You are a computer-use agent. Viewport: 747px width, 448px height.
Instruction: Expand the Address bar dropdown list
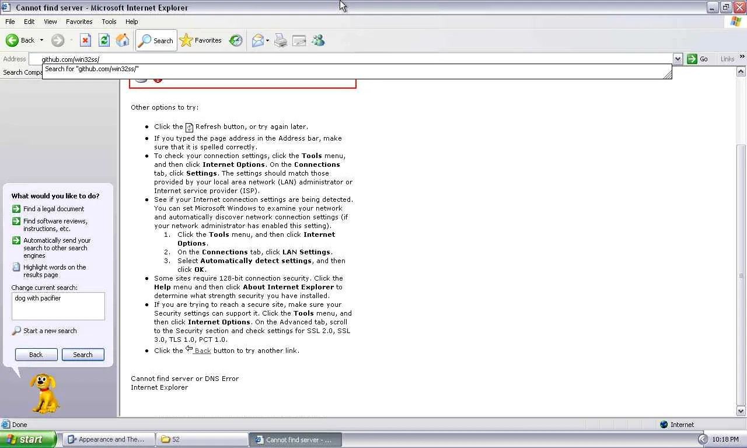678,59
